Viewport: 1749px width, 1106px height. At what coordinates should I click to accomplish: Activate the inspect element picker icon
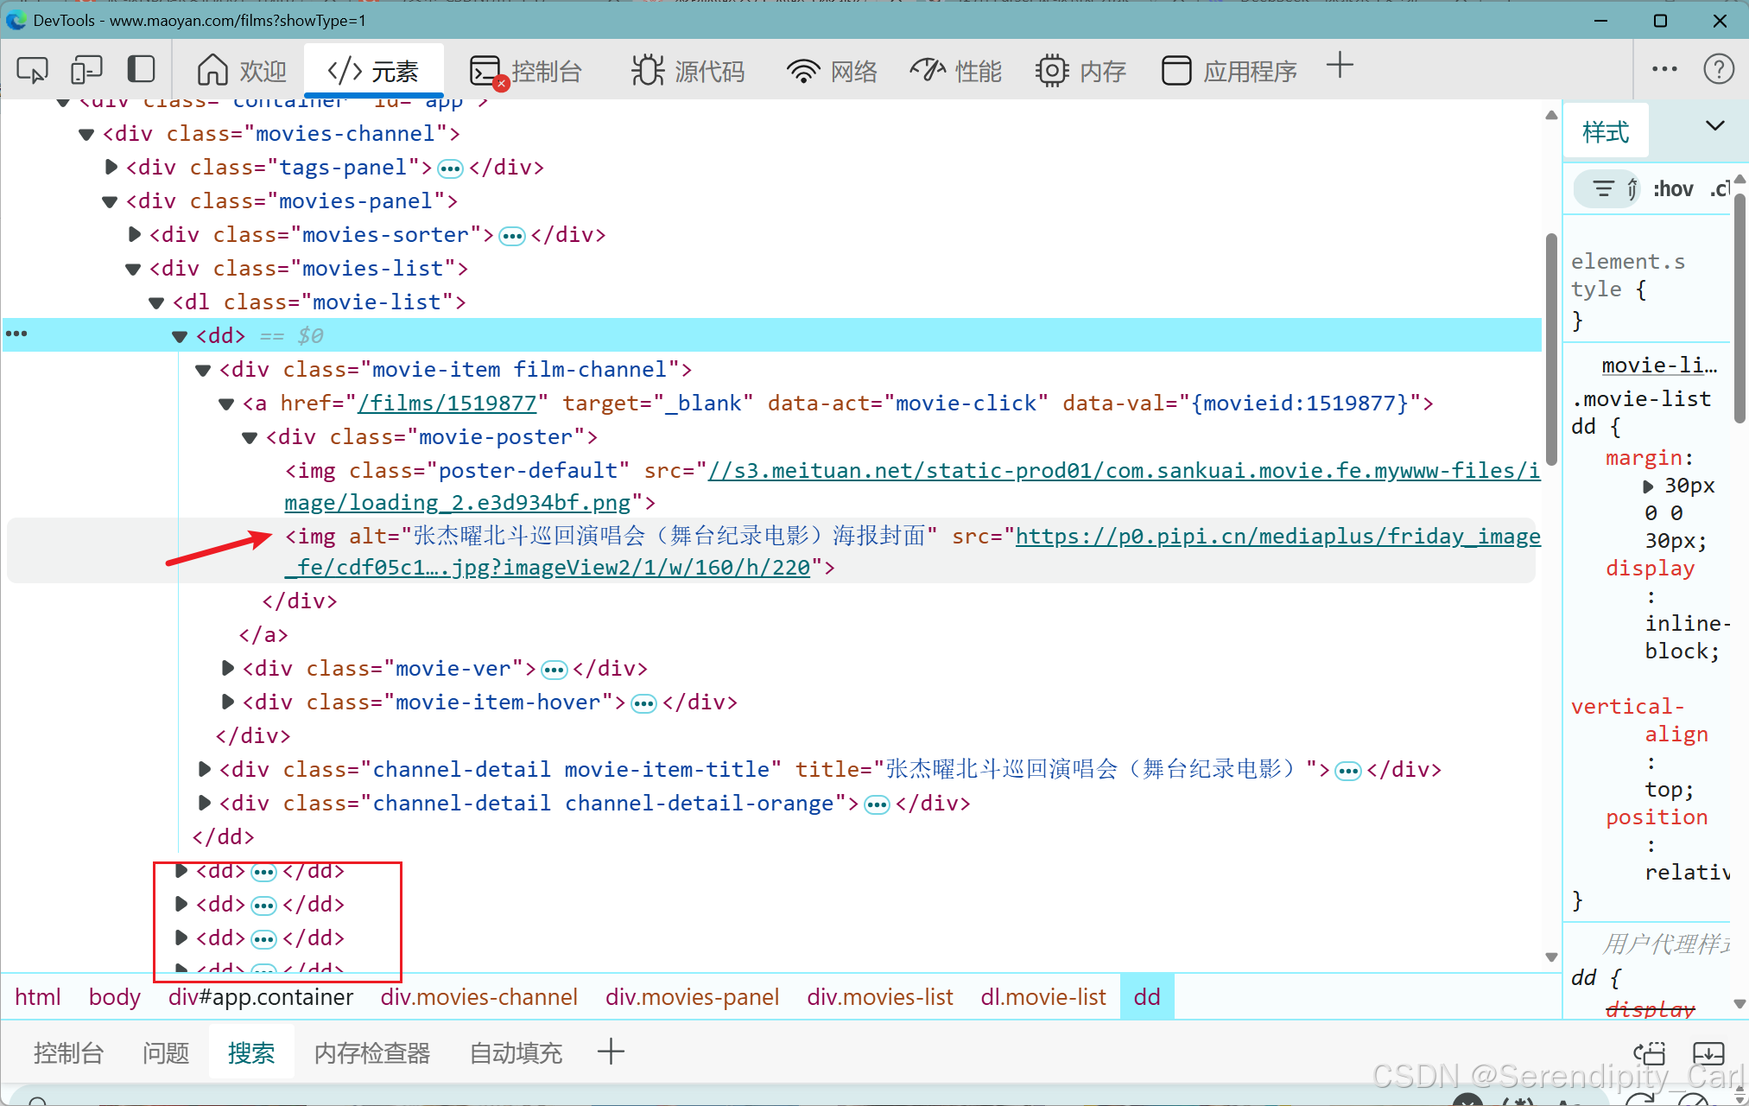click(33, 70)
